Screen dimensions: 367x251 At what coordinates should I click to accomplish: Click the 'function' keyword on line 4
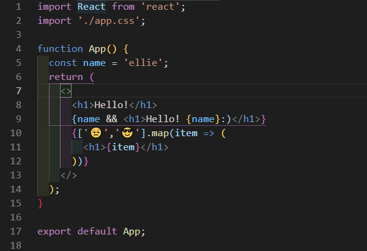60,49
